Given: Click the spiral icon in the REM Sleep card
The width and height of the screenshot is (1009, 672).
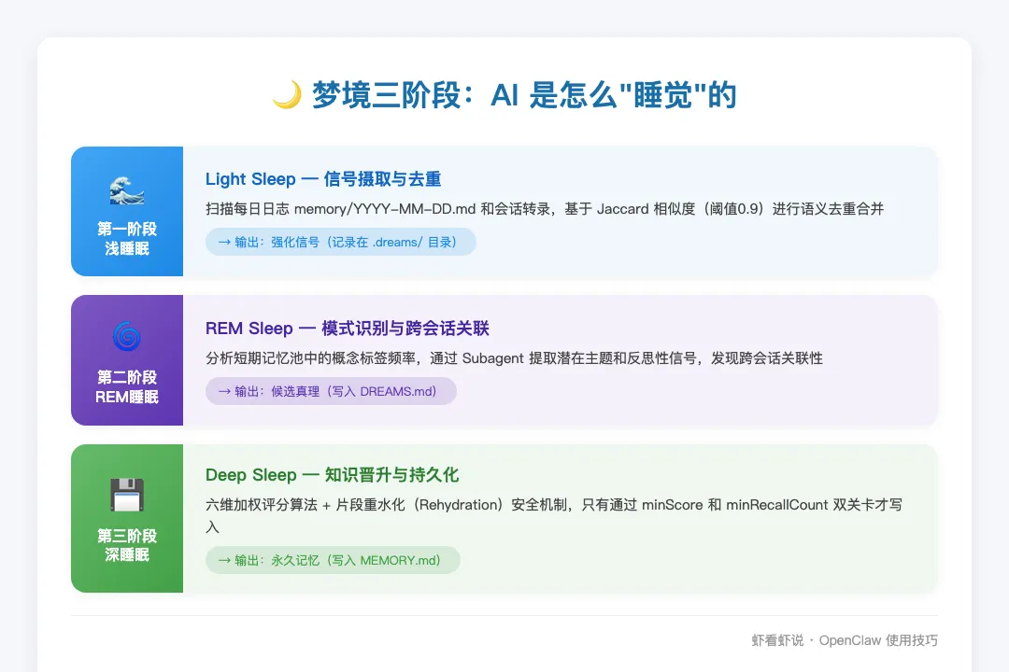Looking at the screenshot, I should point(127,336).
